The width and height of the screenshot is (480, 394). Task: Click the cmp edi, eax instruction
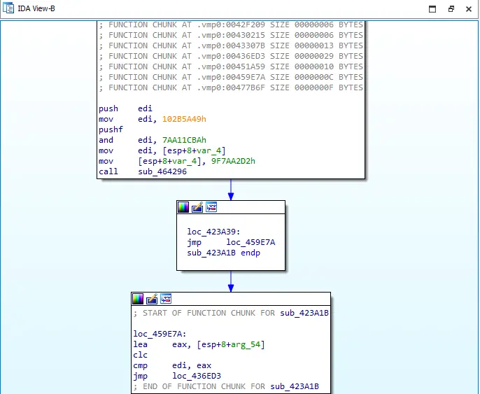click(172, 365)
